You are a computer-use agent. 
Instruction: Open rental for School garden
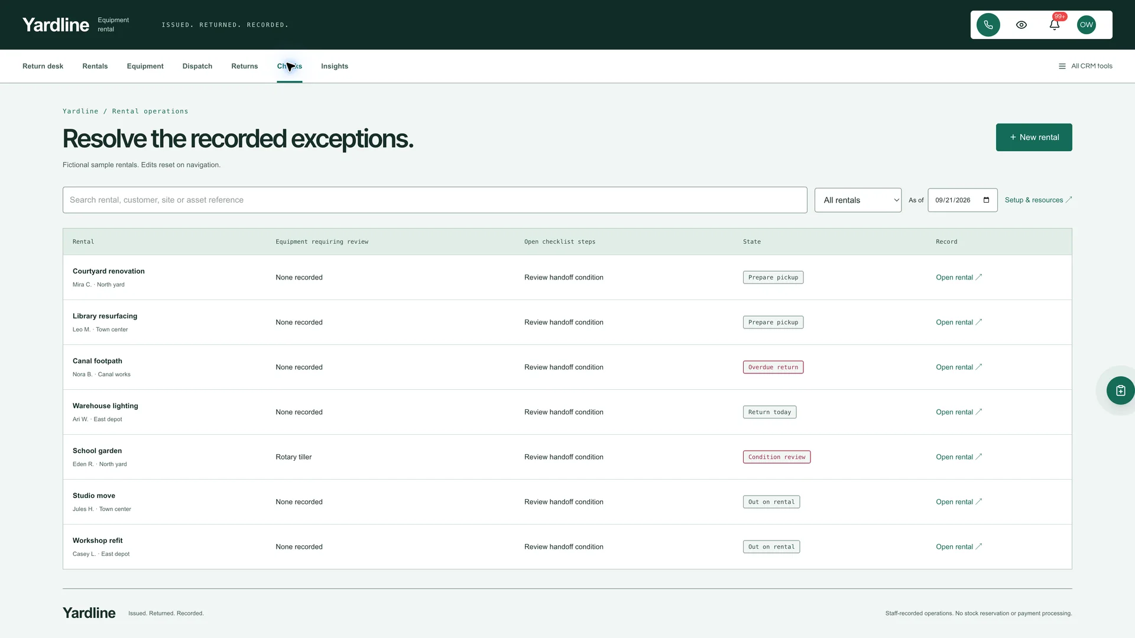click(x=958, y=457)
